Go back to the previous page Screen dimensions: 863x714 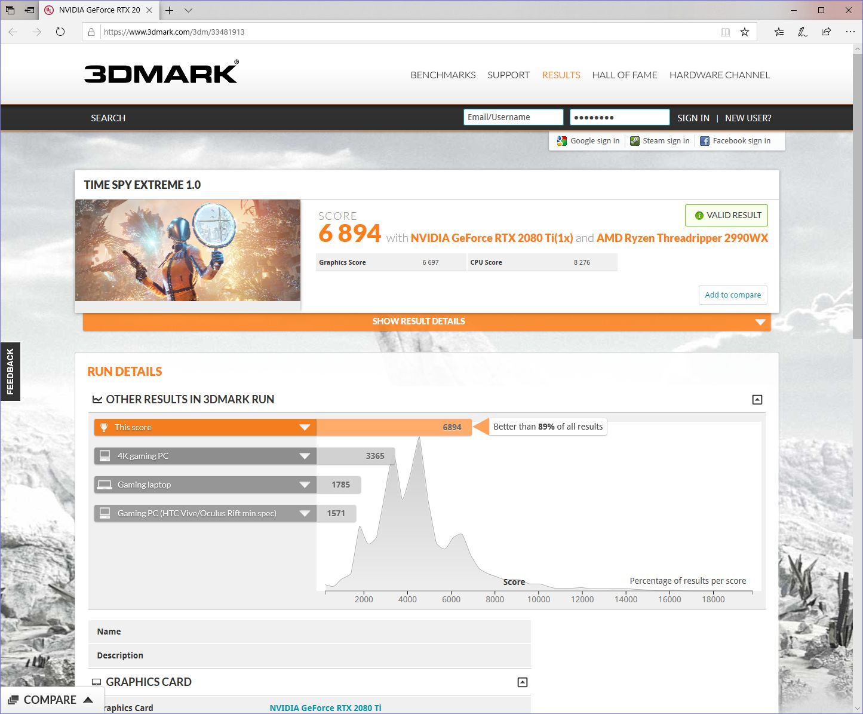[13, 32]
